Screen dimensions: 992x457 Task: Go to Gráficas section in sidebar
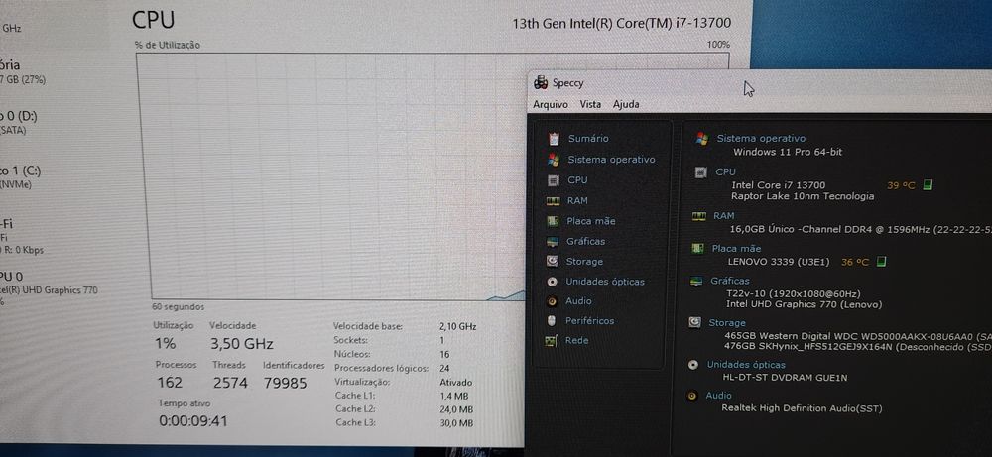click(x=586, y=242)
